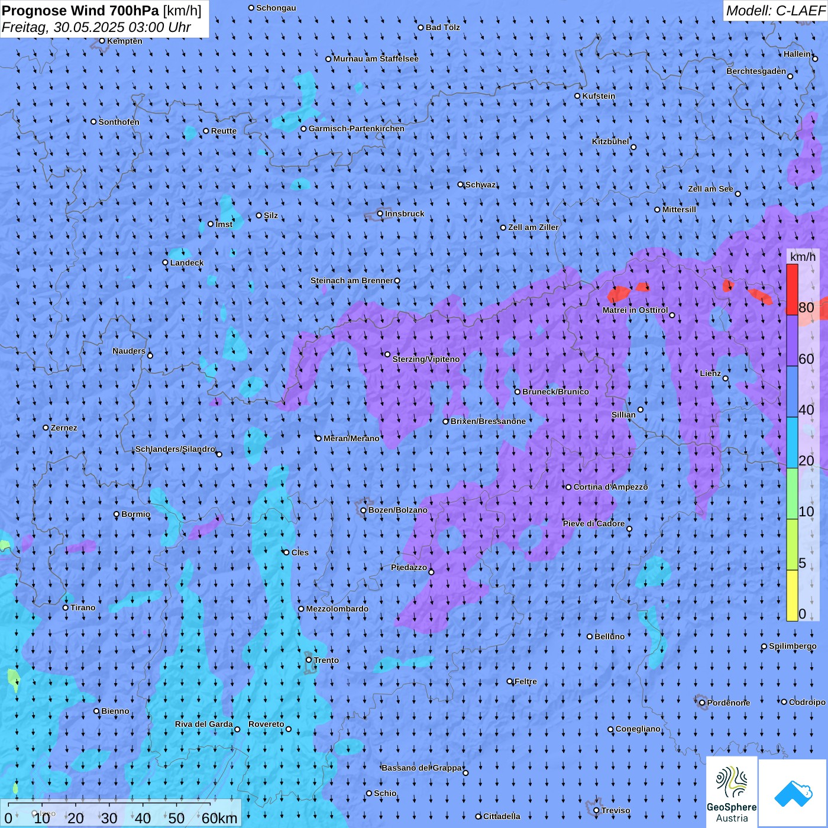Click the Riva del Garda marker
The height and width of the screenshot is (828, 828).
[238, 729]
